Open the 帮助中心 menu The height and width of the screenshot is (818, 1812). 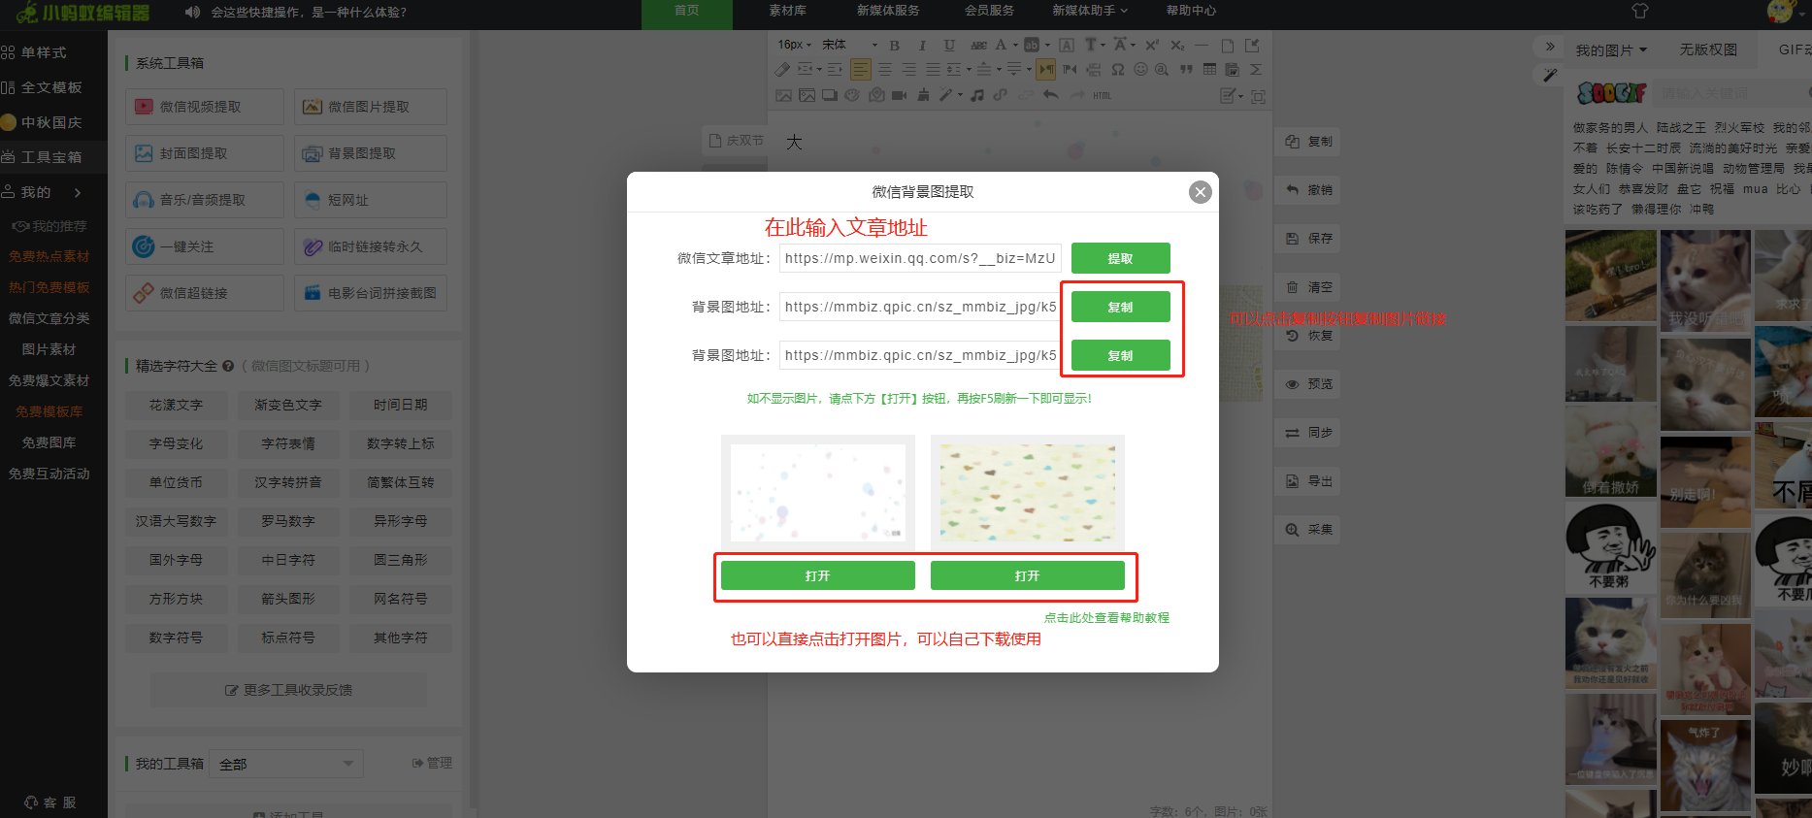pos(1191,11)
